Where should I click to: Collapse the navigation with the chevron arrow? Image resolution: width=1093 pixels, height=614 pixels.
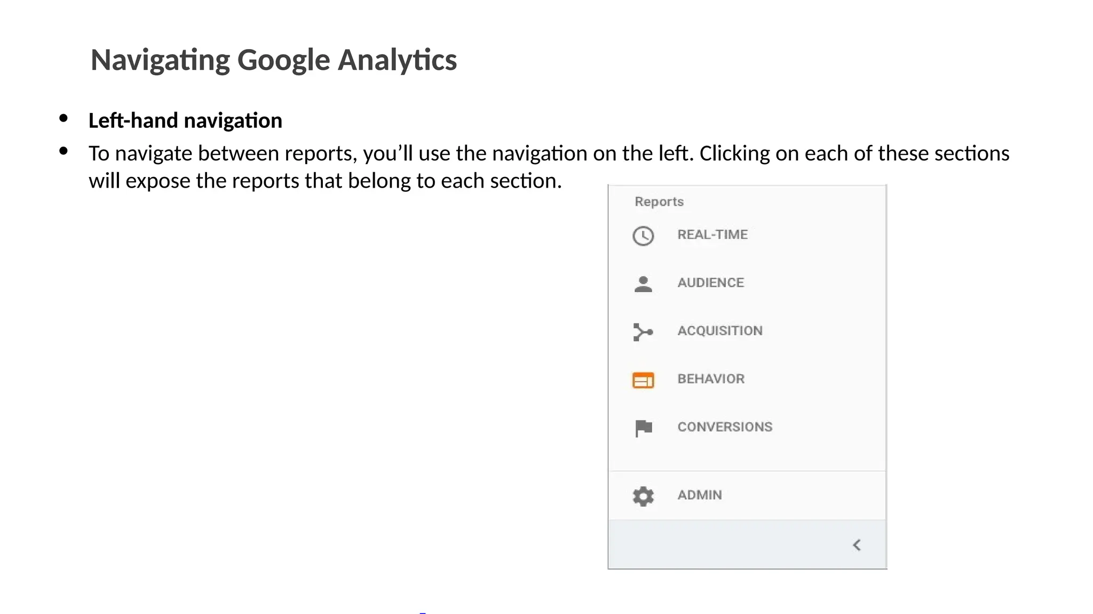pyautogui.click(x=857, y=545)
